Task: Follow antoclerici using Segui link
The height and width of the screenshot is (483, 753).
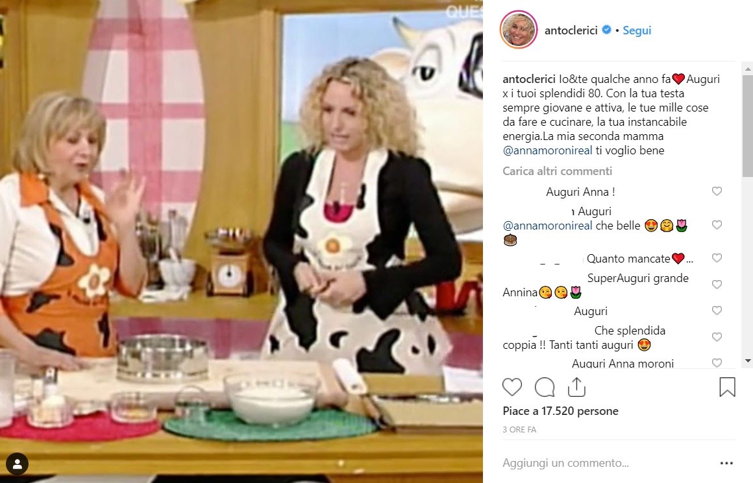Action: 637,30
